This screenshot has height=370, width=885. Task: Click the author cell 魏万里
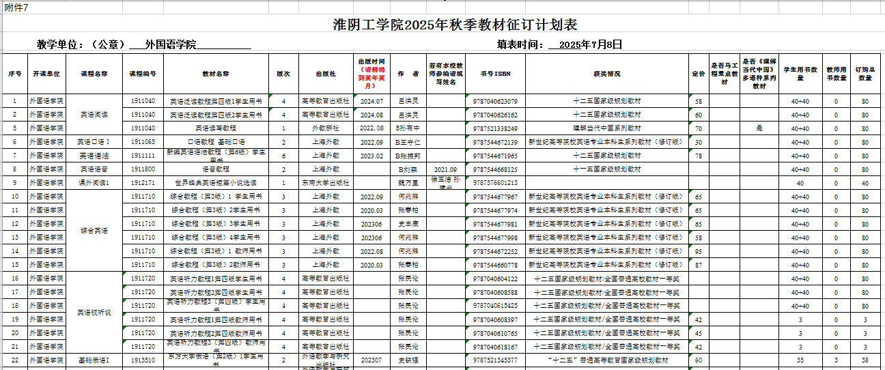tap(408, 183)
